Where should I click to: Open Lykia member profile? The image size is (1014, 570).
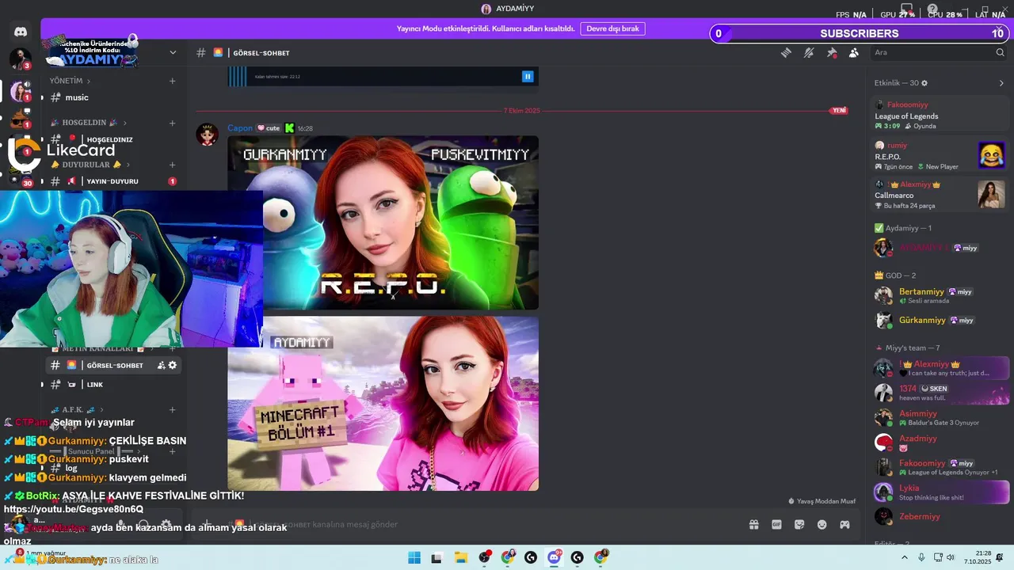tap(941, 492)
